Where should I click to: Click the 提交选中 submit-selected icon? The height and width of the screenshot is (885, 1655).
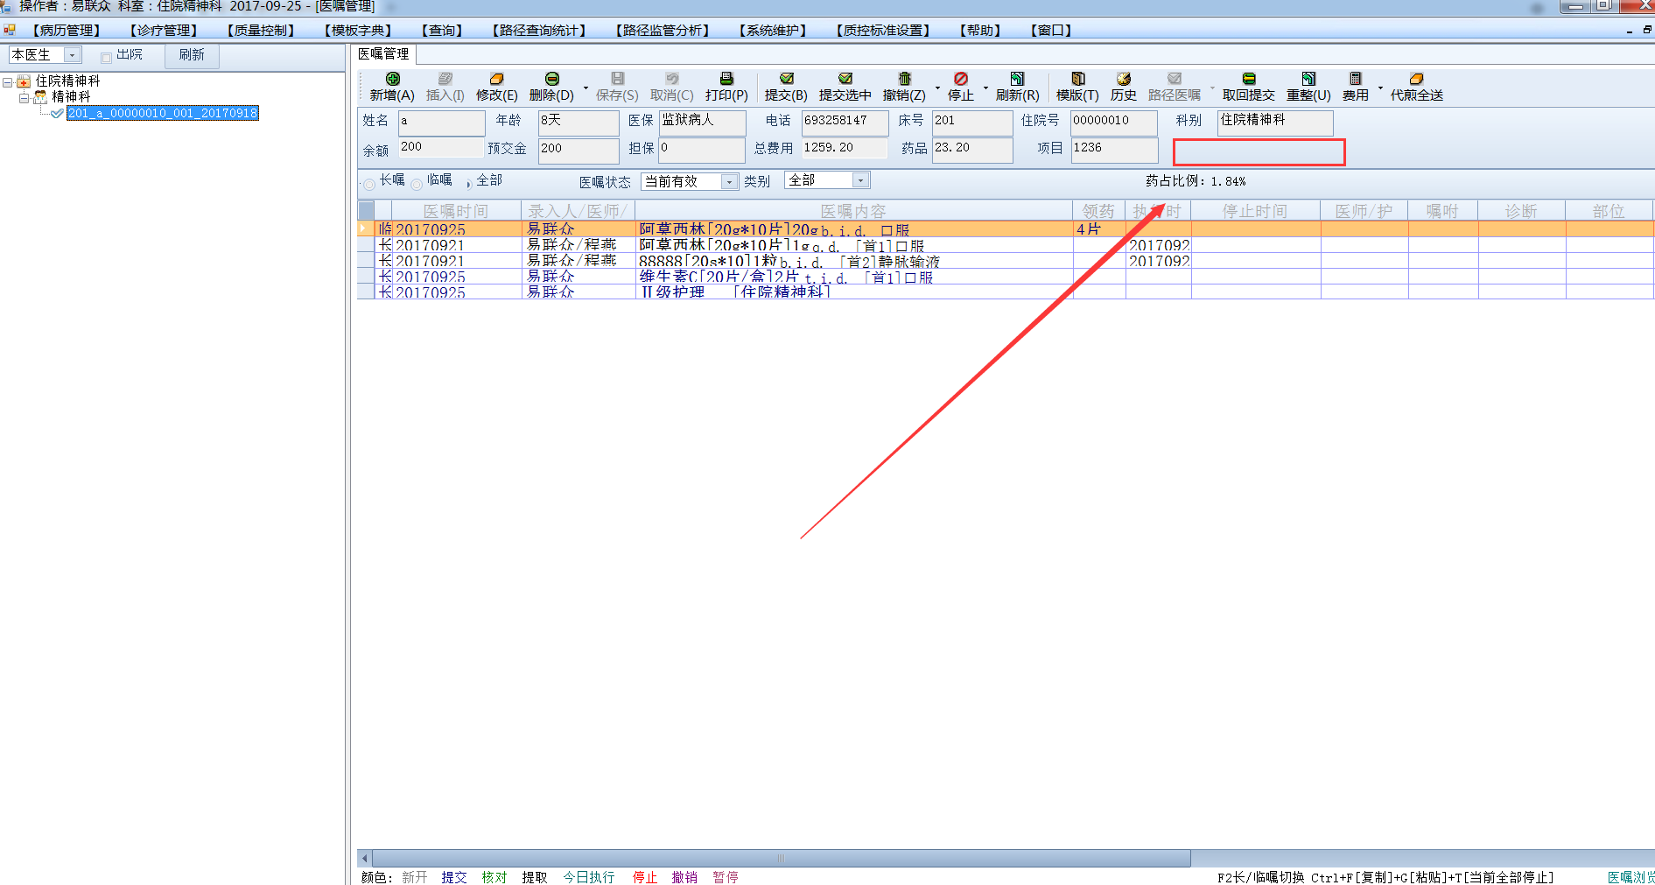(845, 79)
